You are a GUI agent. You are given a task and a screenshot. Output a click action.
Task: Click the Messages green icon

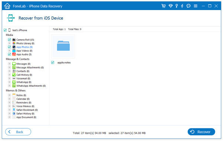(x=14, y=64)
